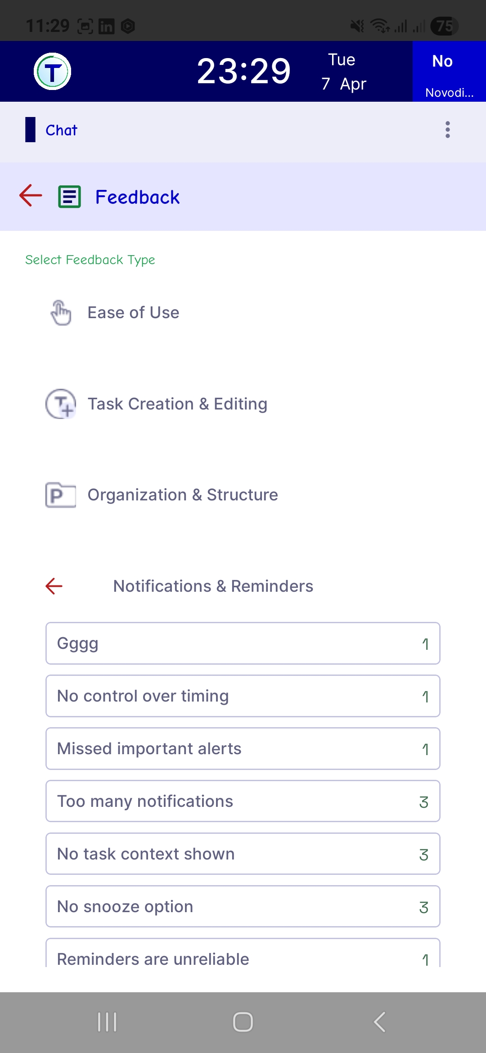This screenshot has height=1053, width=486.
Task: Choose Missed important alerts option
Action: coord(243,749)
